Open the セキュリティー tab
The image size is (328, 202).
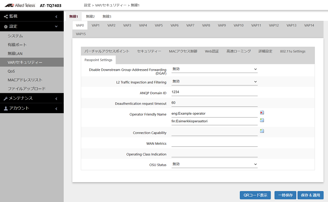point(149,51)
